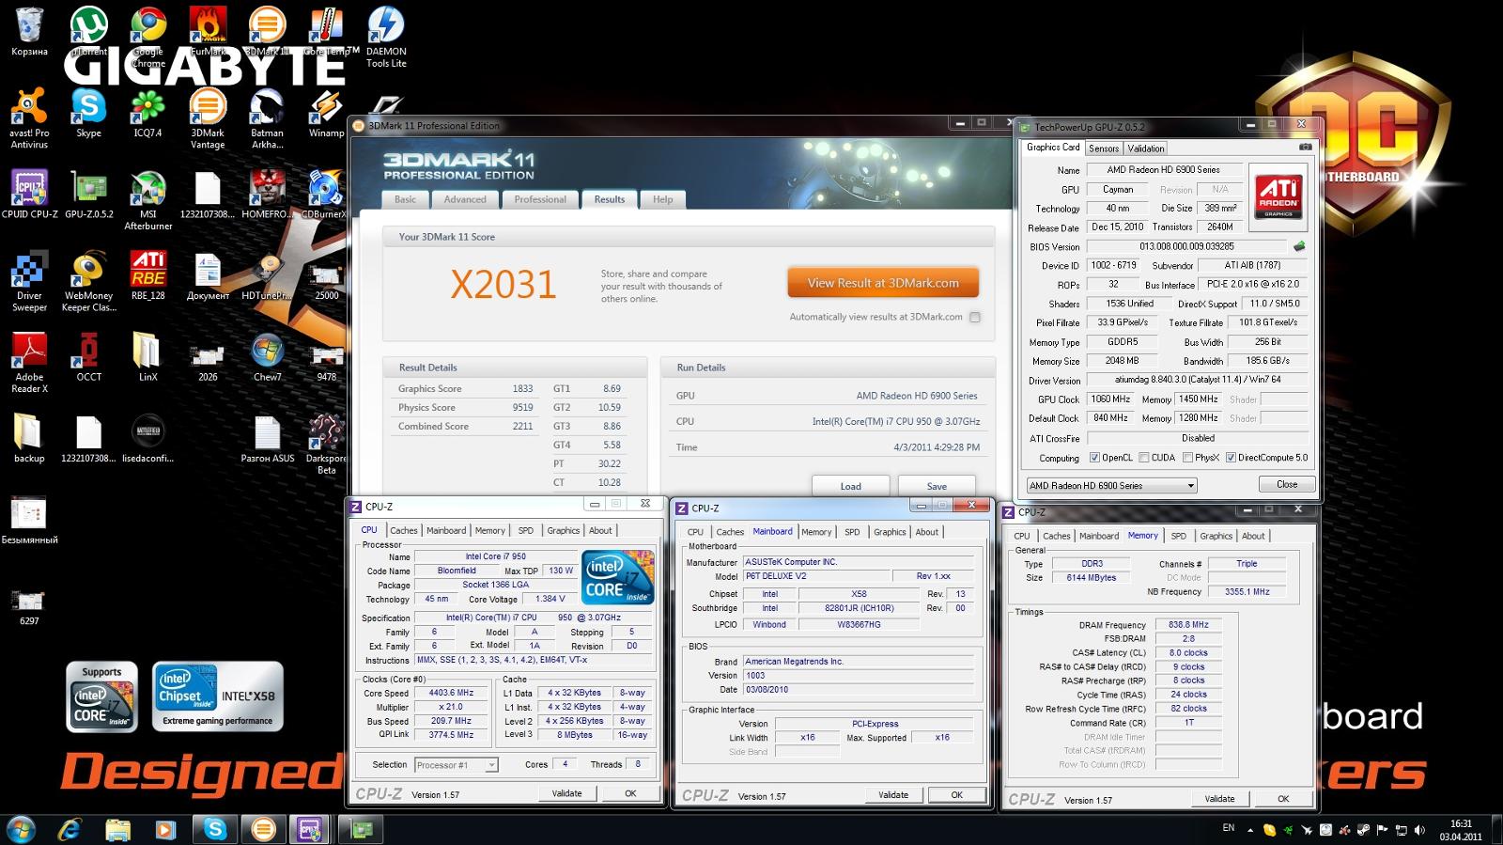Select the Graphics Score result row
The image size is (1503, 845).
pos(465,388)
